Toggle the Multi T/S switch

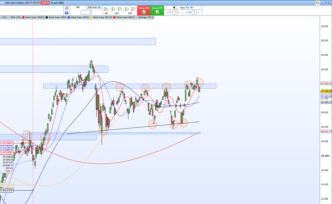175,8
